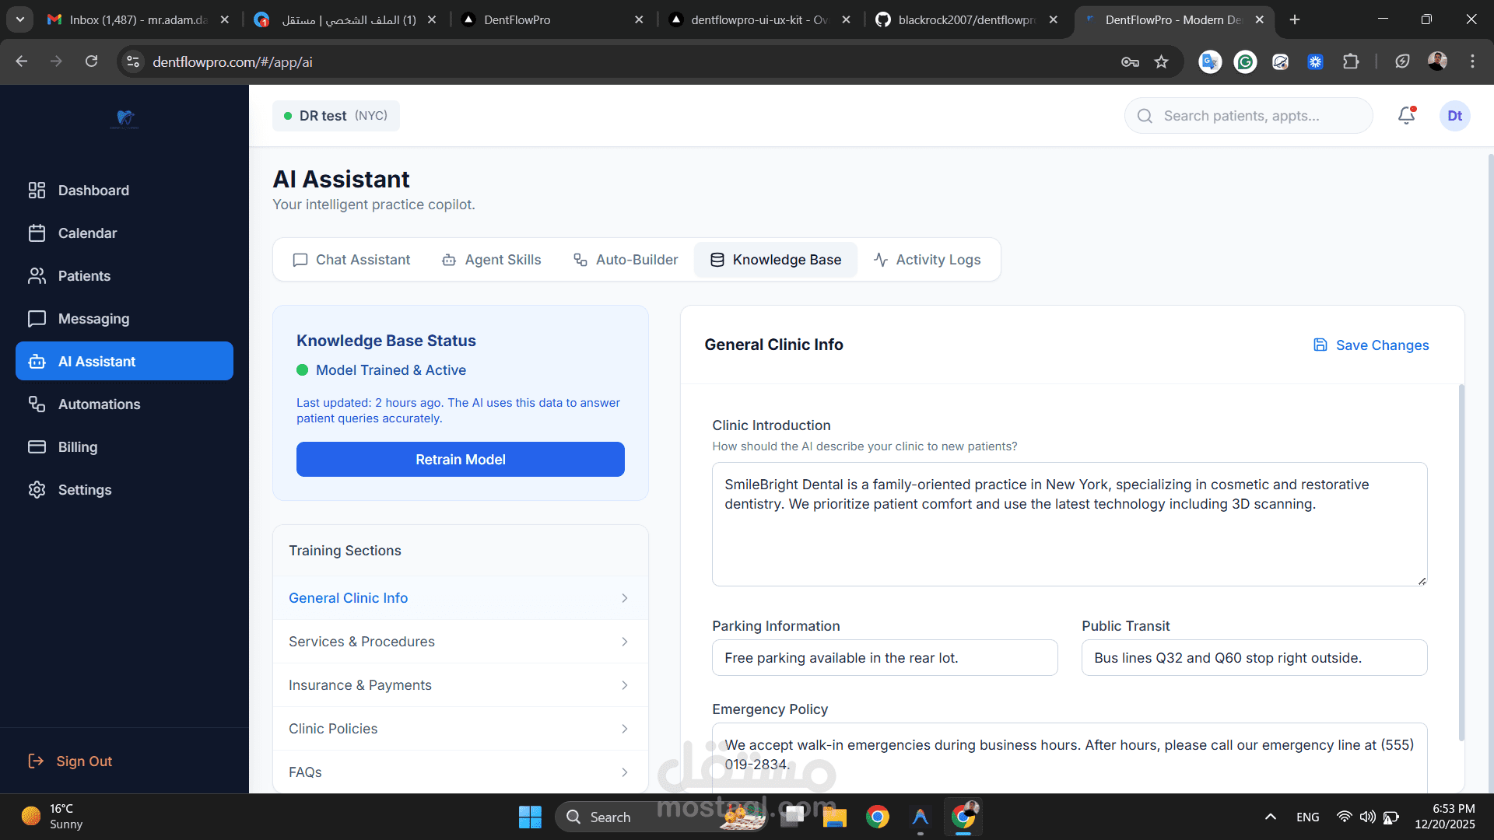Image resolution: width=1494 pixels, height=840 pixels.
Task: Open Messaging chat icon in sidebar
Action: [x=37, y=319]
